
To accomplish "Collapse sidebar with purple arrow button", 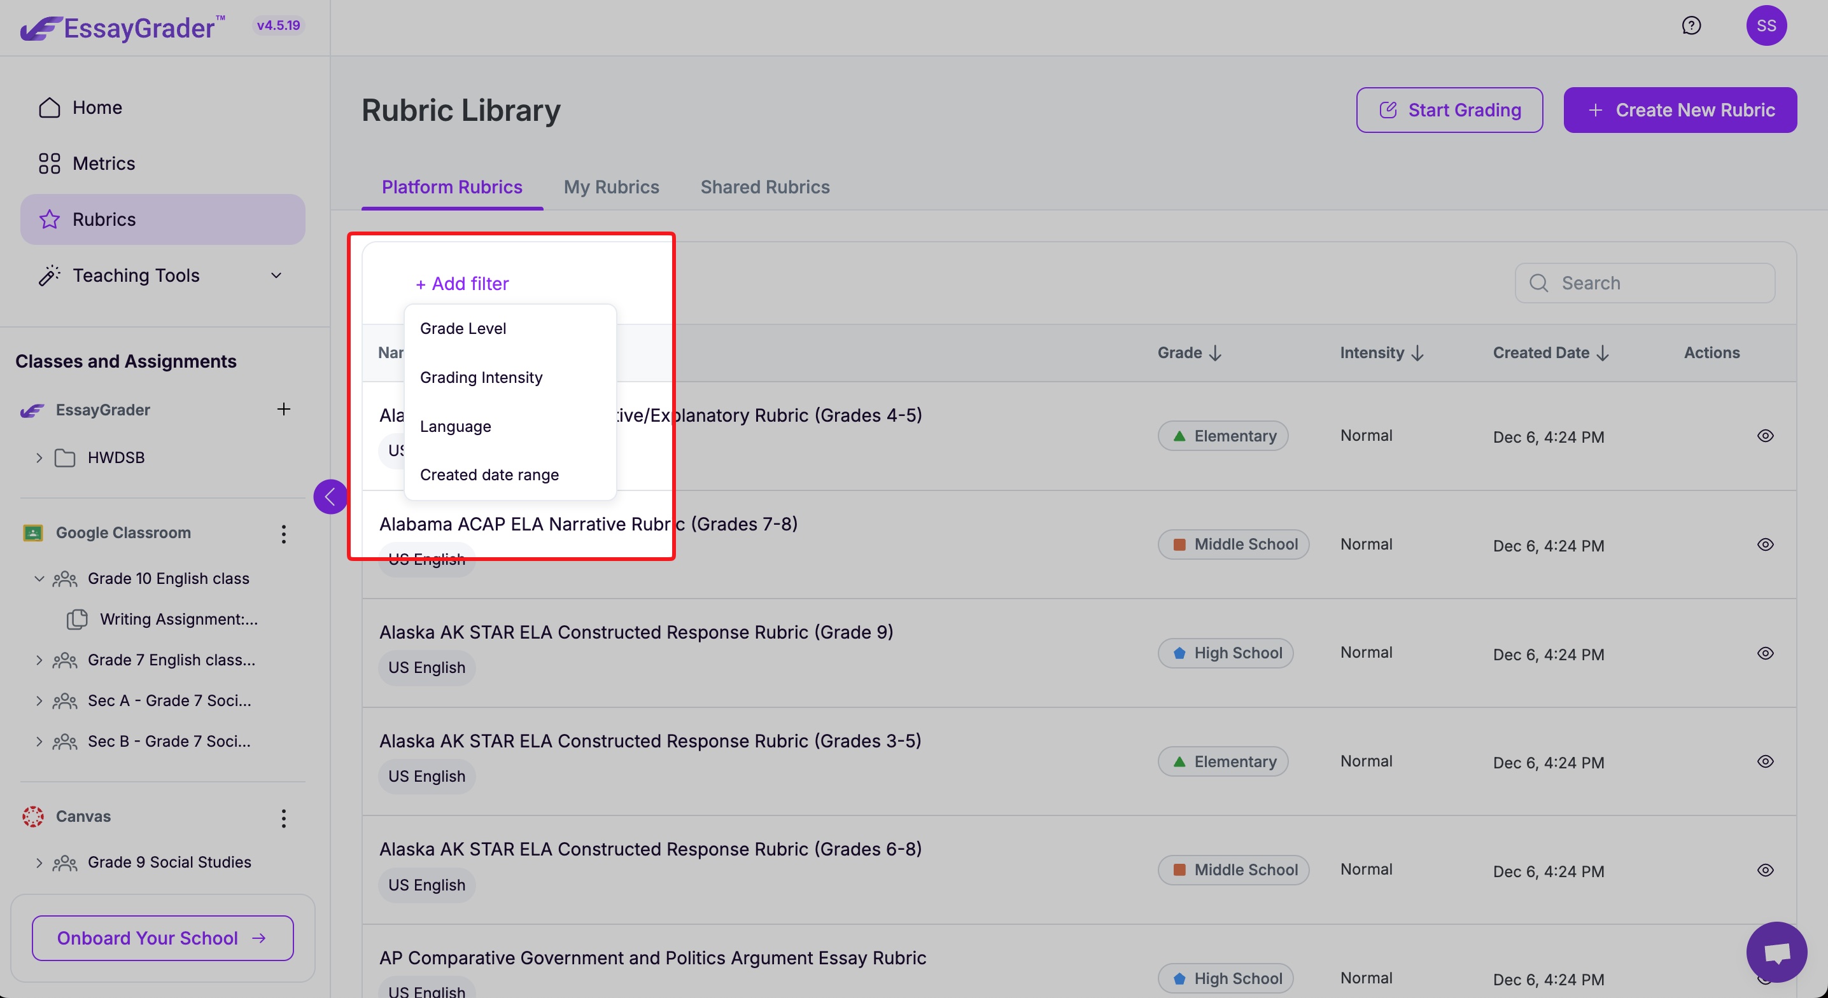I will pos(330,497).
